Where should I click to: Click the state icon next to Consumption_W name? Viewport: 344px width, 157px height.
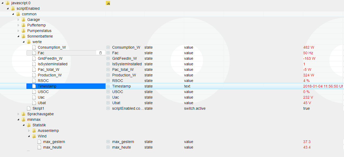[108, 47]
